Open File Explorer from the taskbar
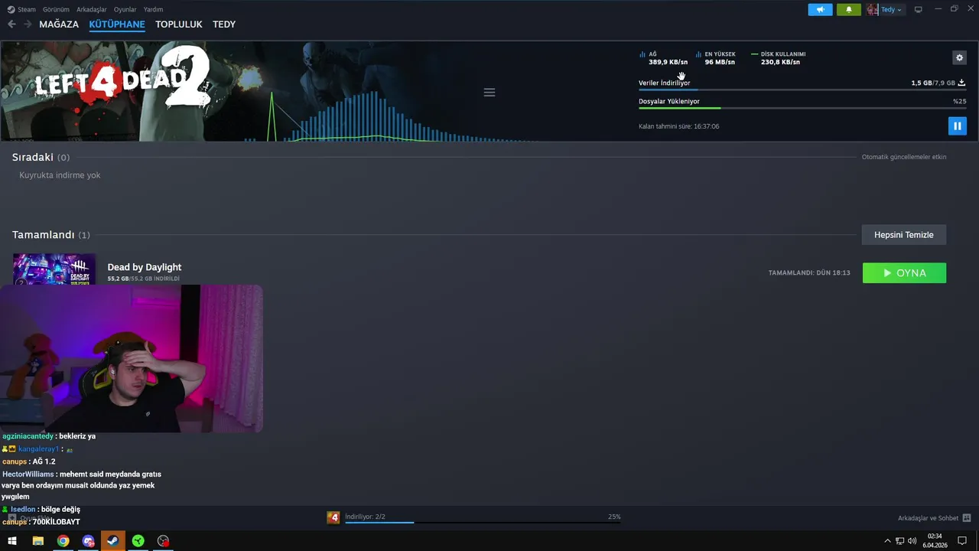Image resolution: width=979 pixels, height=551 pixels. tap(37, 541)
